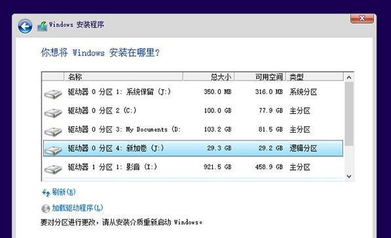This screenshot has height=238, width=391.
Task: Select drive 1 partition 1 影音 row
Action: point(193,167)
